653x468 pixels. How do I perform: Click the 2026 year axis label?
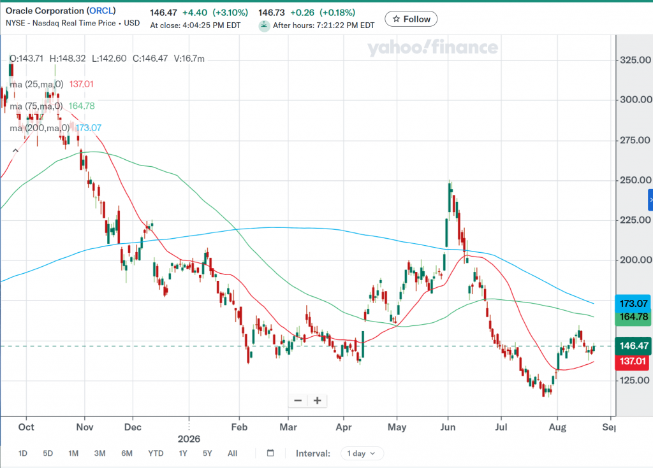click(x=189, y=439)
